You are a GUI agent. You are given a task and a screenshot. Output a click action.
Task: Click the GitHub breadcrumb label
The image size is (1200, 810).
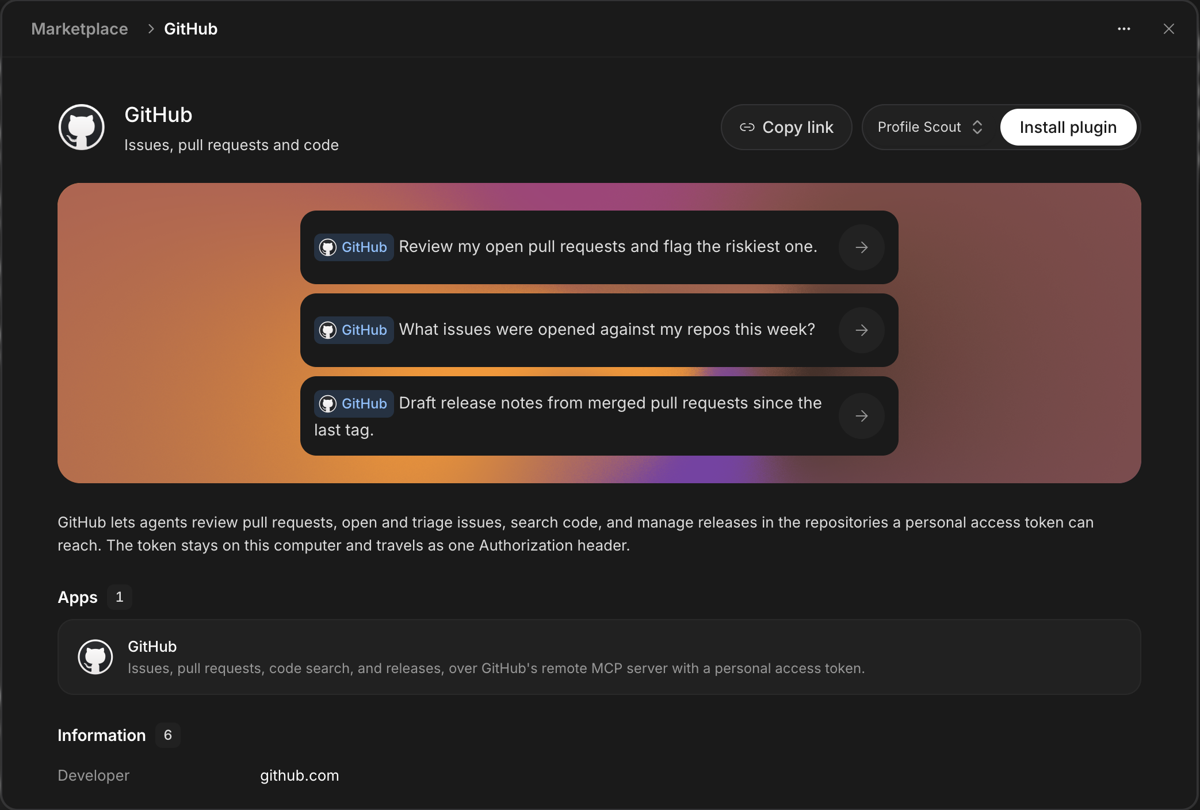coord(190,29)
